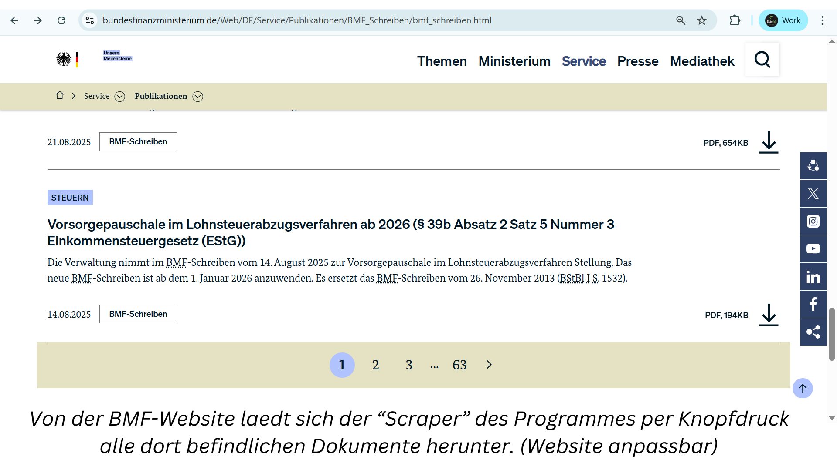Download the 654KB PDF via arrow icon
This screenshot has height=470, width=837.
[x=769, y=142]
